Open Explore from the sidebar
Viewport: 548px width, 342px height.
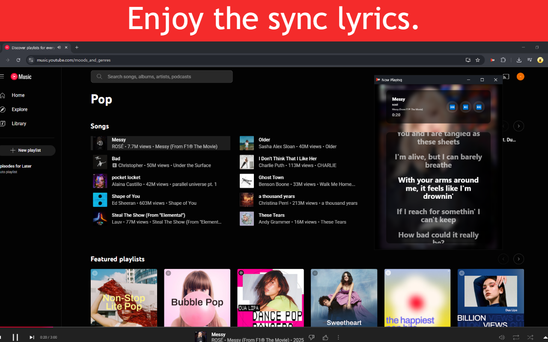point(20,109)
